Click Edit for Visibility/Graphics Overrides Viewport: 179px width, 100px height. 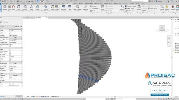[15, 37]
